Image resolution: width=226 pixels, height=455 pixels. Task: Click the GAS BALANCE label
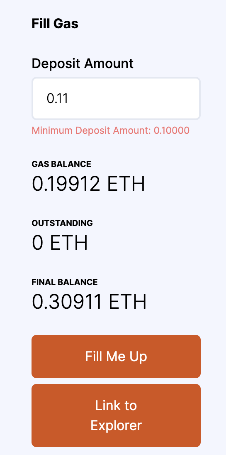coord(61,164)
